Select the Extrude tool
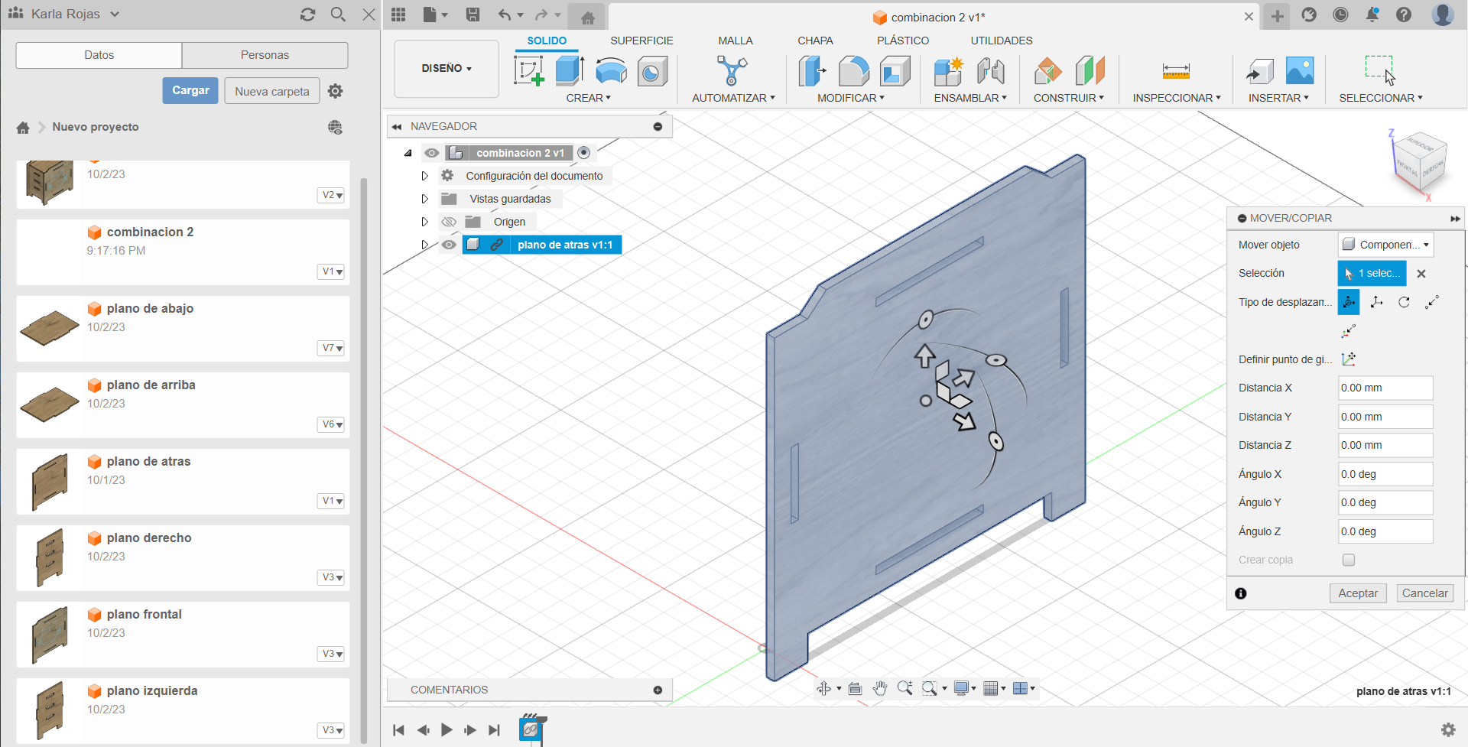The image size is (1468, 747). click(570, 71)
